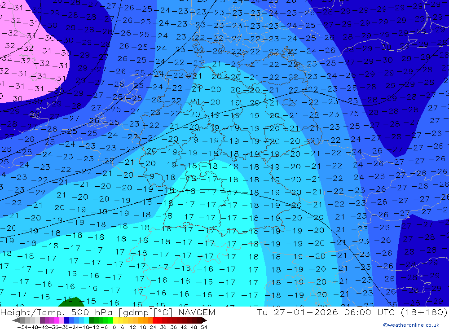Pick the bright red swatch above 24
This screenshot has width=449, height=329.
coord(155,320)
